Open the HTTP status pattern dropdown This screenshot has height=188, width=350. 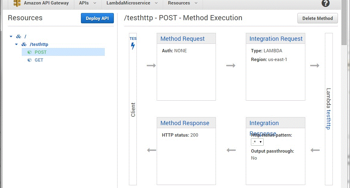(257, 142)
